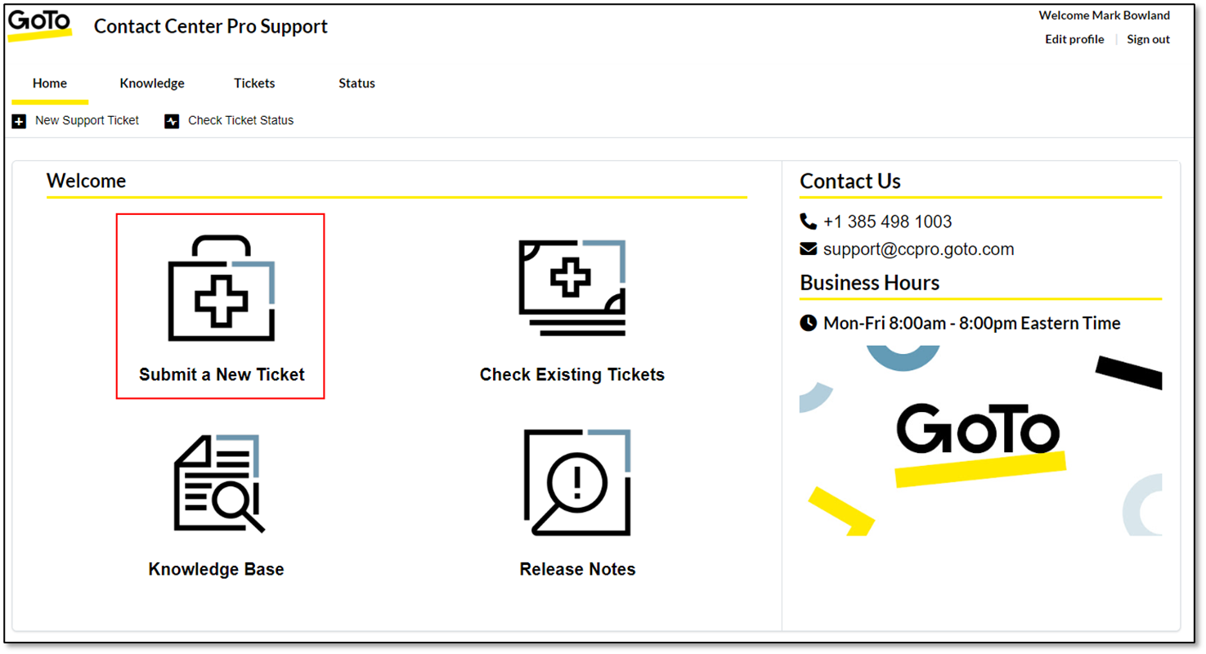Click Sign out
Screen dimensions: 1206x654
(1148, 39)
